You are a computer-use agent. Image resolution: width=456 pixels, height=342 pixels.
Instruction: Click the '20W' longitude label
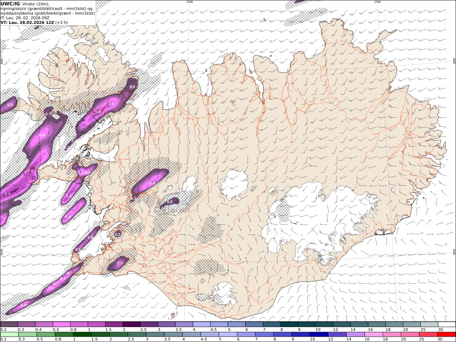(190, 2)
